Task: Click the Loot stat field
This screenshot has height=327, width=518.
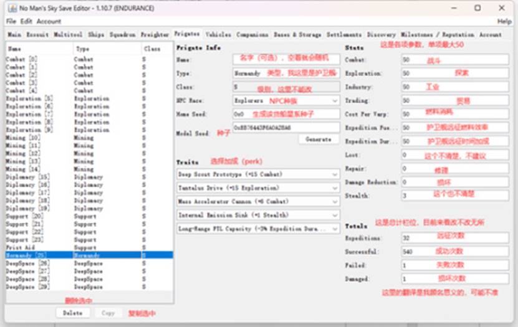Action: [x=455, y=155]
